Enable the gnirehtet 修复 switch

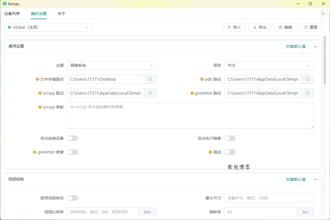pos(73,152)
